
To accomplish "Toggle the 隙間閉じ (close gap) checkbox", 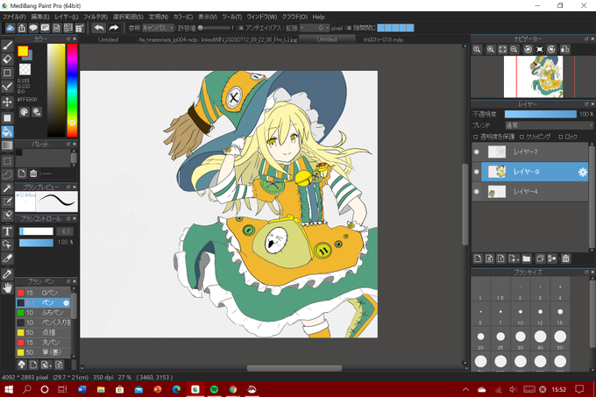I will tap(349, 28).
